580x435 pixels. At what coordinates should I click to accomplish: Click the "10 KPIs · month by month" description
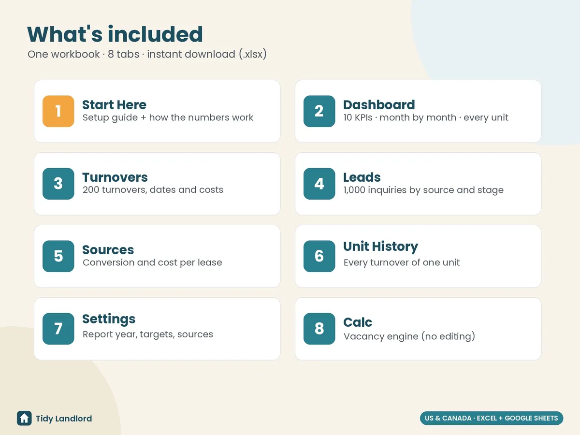click(x=426, y=117)
